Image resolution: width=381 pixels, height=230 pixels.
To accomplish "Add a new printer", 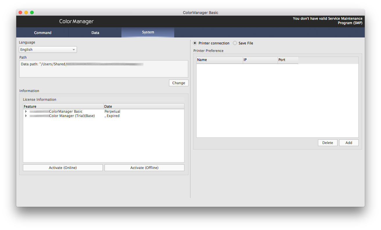I will [x=349, y=143].
